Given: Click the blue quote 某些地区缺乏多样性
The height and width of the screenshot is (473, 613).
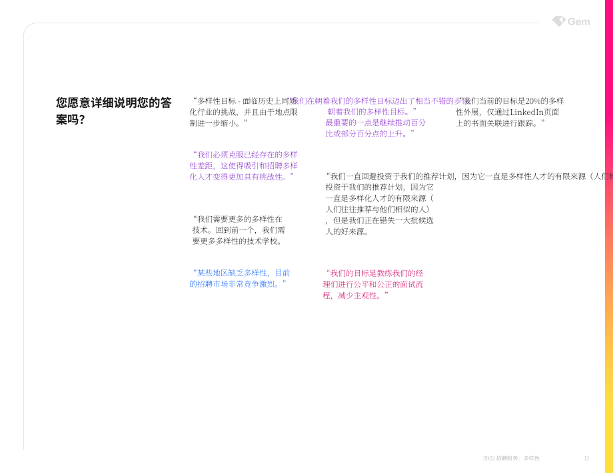Looking at the screenshot, I should pyautogui.click(x=239, y=278).
